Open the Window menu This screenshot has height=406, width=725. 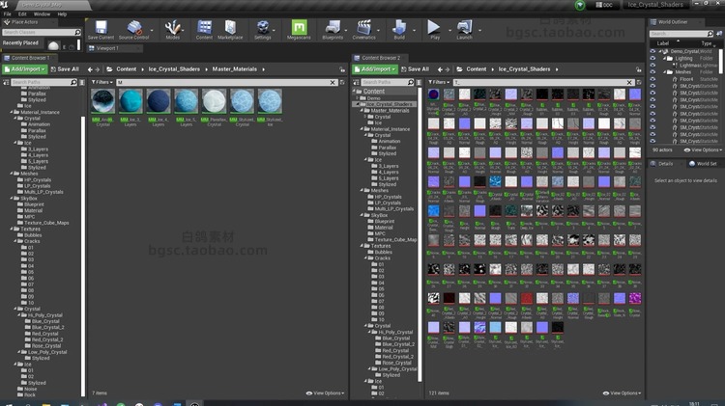click(x=42, y=14)
